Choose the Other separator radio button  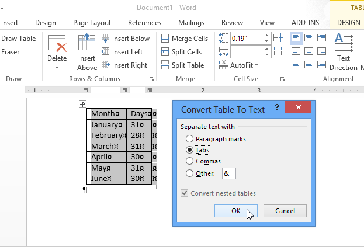point(189,173)
